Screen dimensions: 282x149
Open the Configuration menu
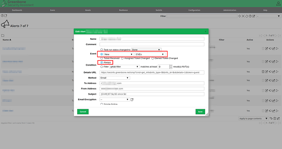click(194, 10)
